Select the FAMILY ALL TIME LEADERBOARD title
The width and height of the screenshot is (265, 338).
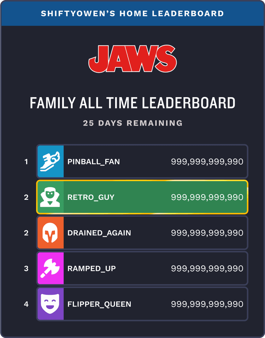[x=132, y=102]
